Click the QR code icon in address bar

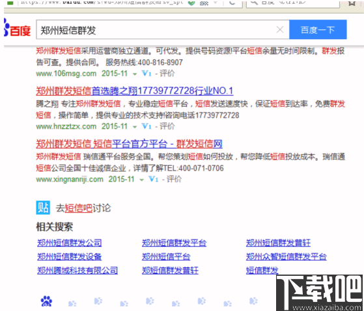(x=204, y=3)
